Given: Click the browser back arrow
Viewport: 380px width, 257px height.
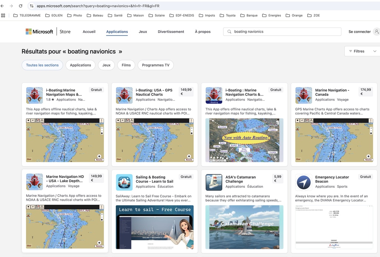Looking at the screenshot, I should (3, 6).
